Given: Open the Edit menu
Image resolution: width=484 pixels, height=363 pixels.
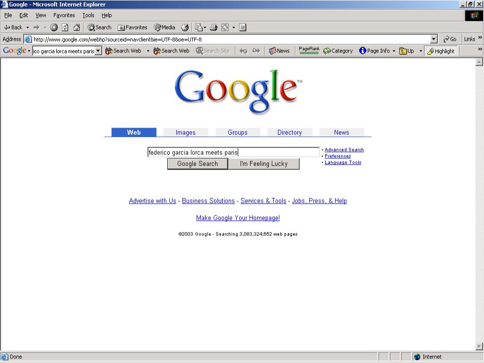Looking at the screenshot, I should coord(24,15).
